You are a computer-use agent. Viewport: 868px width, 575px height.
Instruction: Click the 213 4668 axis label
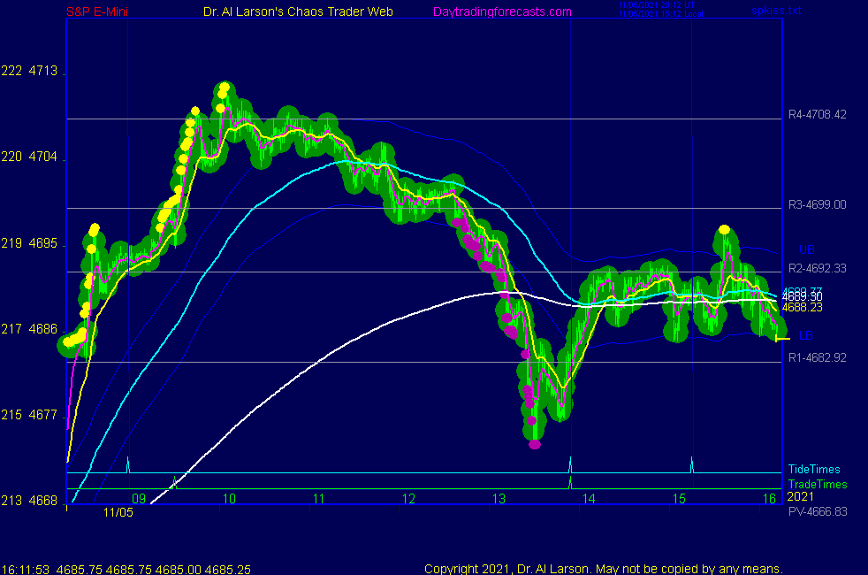point(29,500)
